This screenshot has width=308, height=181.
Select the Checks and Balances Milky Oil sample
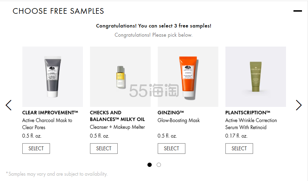tap(104, 149)
